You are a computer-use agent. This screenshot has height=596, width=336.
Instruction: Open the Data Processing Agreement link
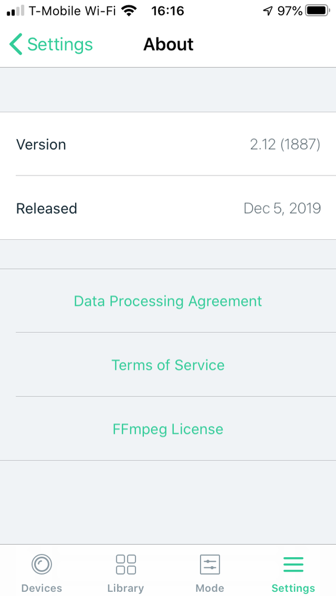point(168,301)
